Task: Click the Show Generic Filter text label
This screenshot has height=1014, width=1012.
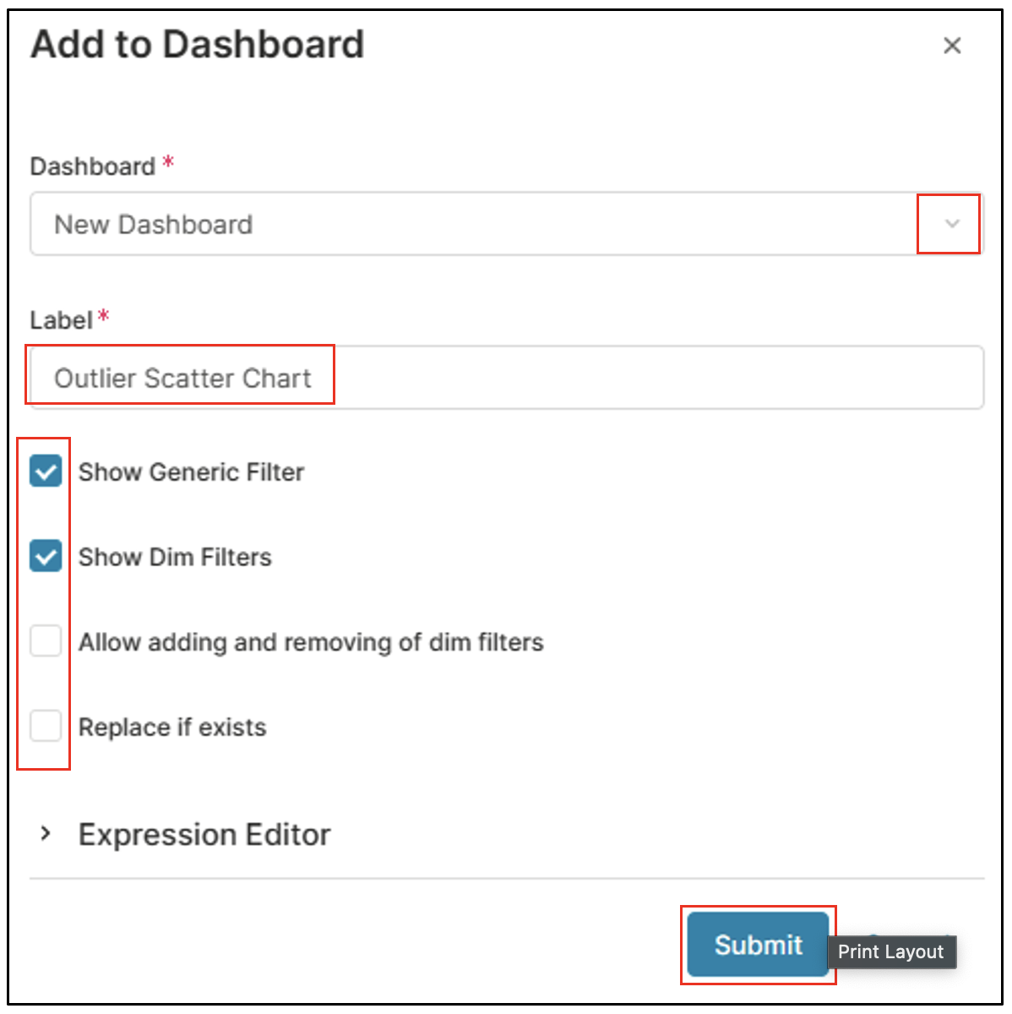Action: [191, 472]
